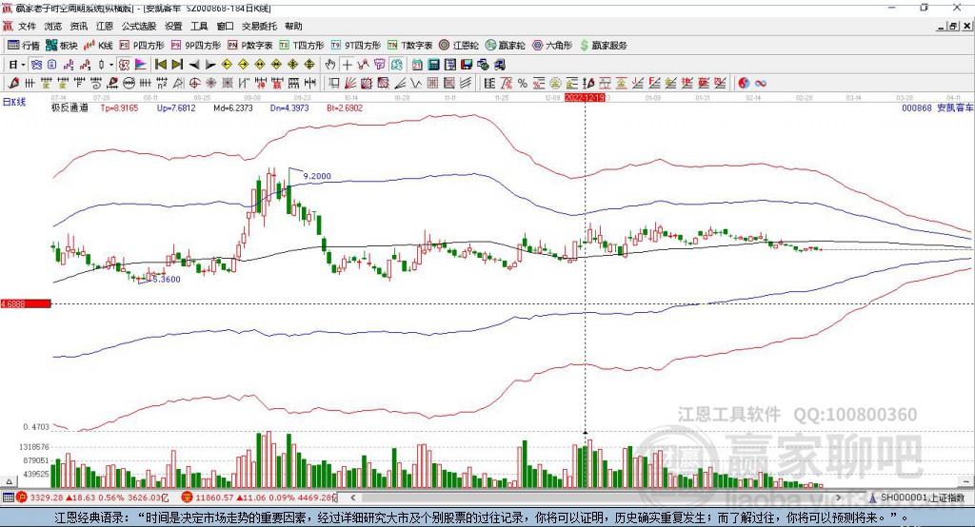Select the crosshair cursor tool

(348, 65)
